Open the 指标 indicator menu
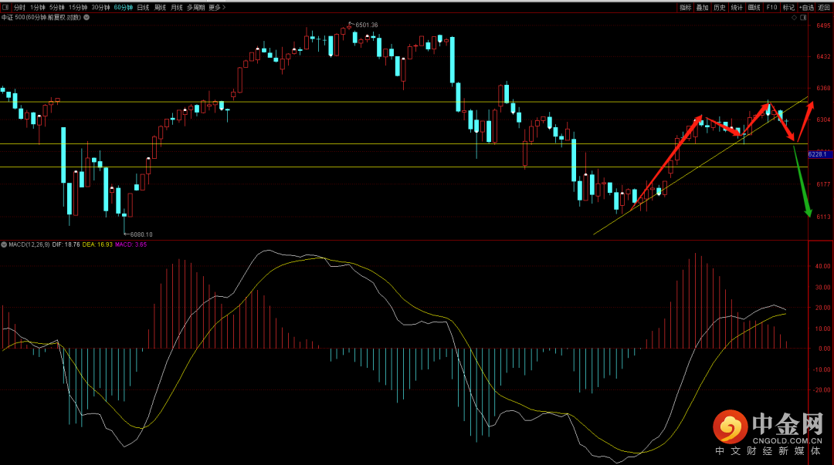Viewport: 834px width, 465px height. click(686, 8)
